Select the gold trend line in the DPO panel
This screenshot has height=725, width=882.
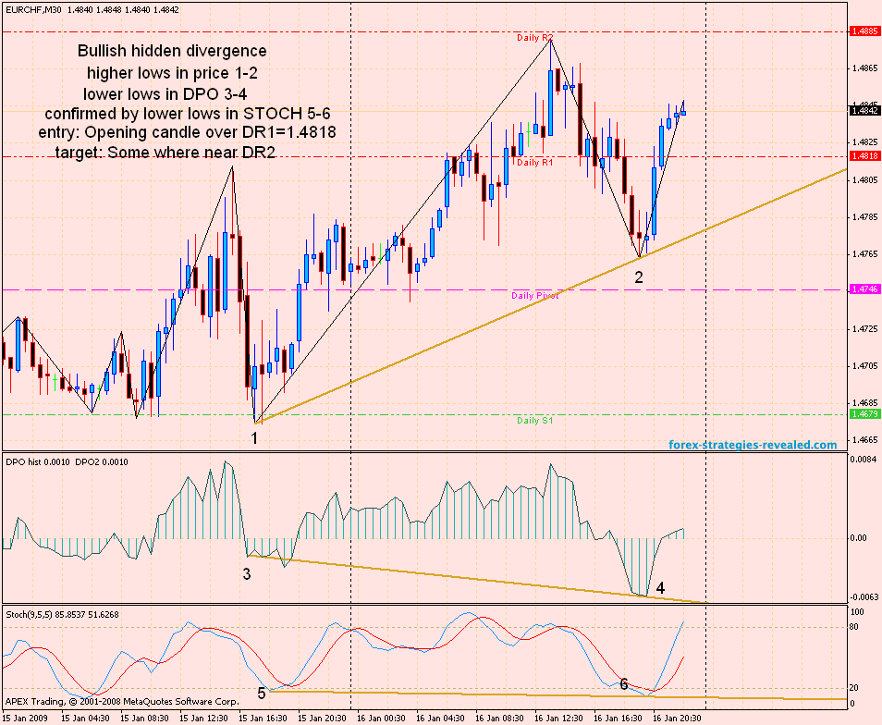tap(478, 579)
